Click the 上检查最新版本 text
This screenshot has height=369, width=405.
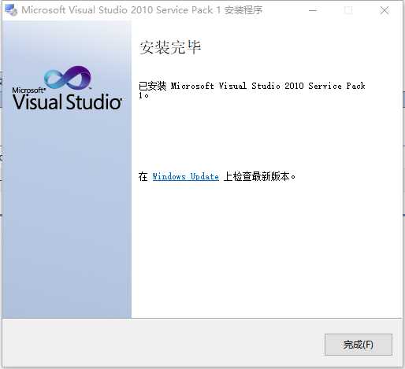click(x=259, y=176)
